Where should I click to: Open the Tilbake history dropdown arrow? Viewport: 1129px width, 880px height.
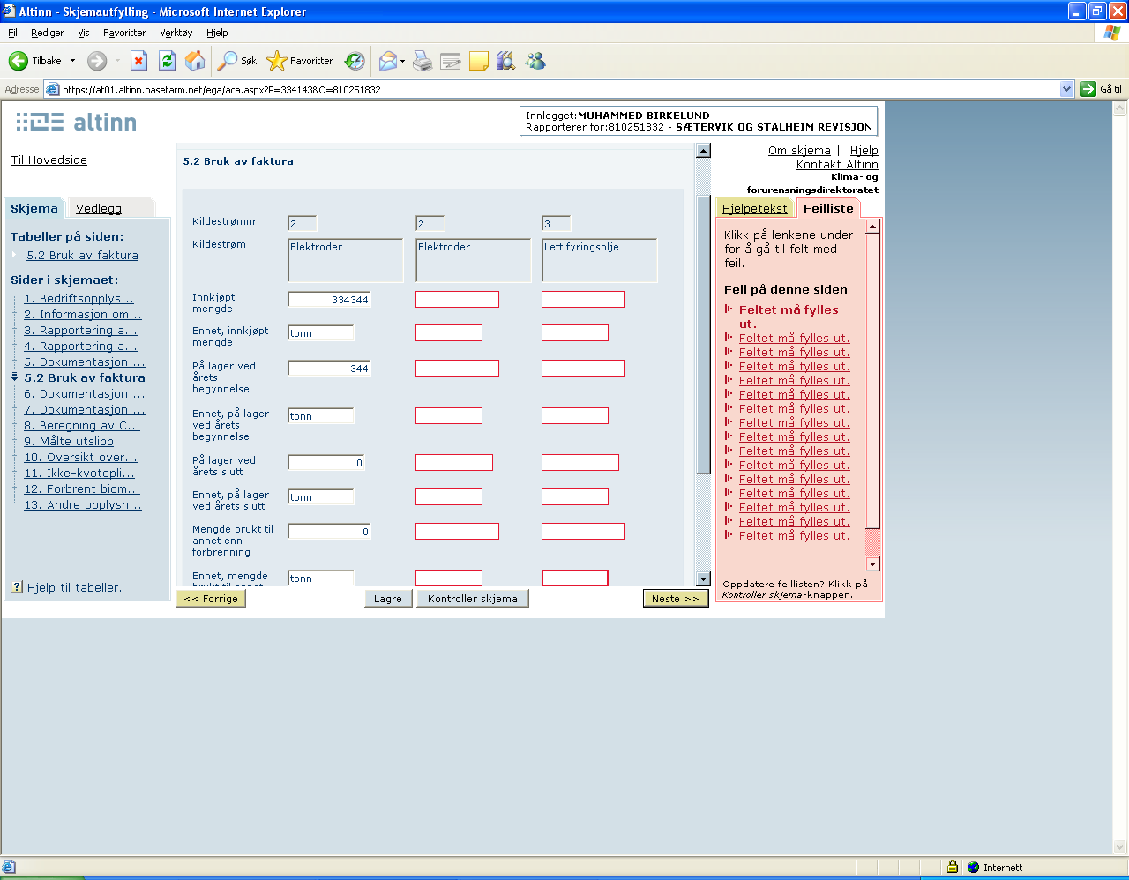(72, 61)
